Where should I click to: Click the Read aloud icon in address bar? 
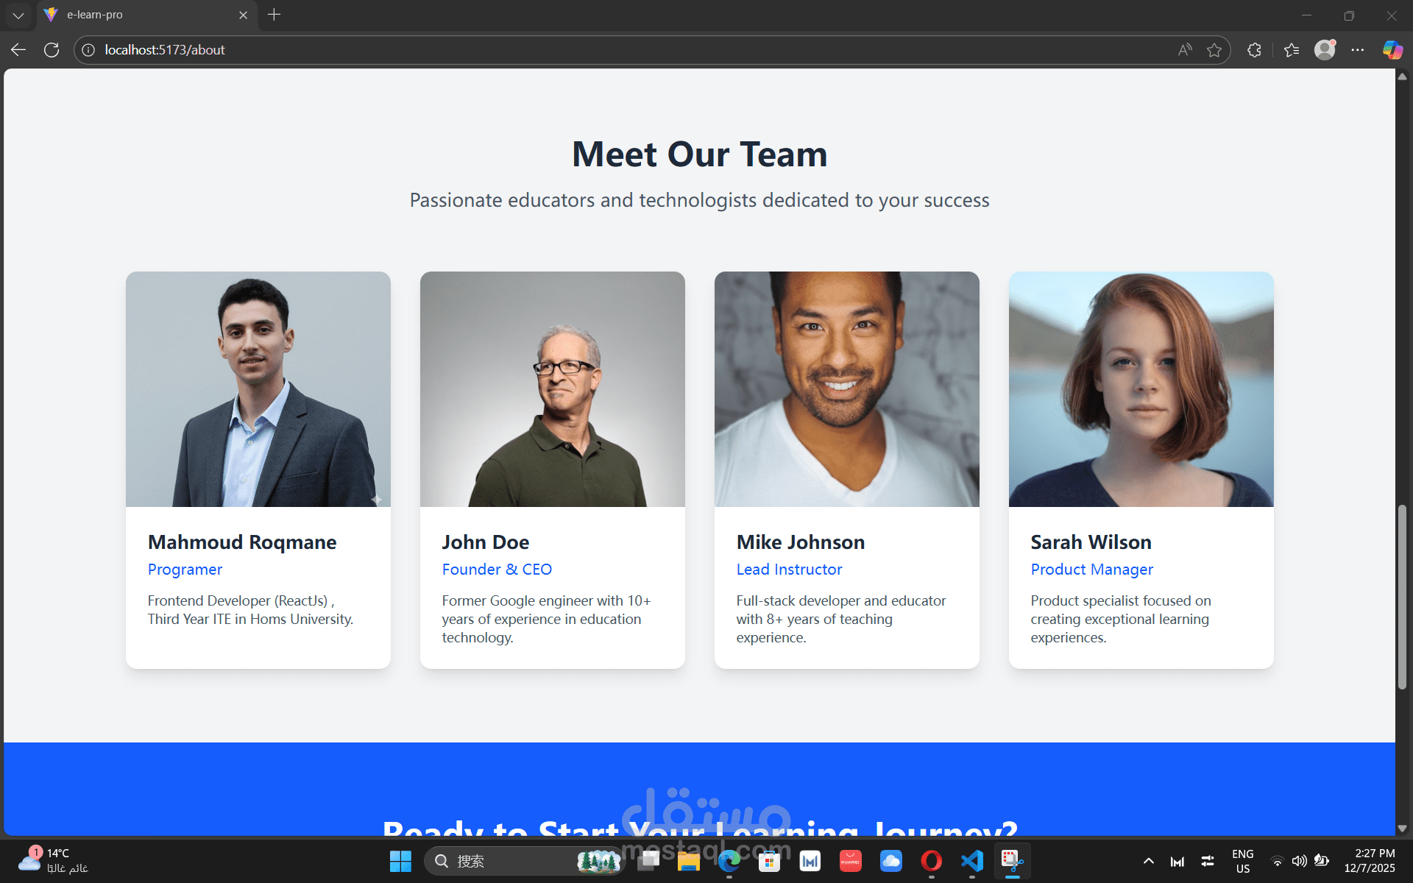click(x=1184, y=50)
